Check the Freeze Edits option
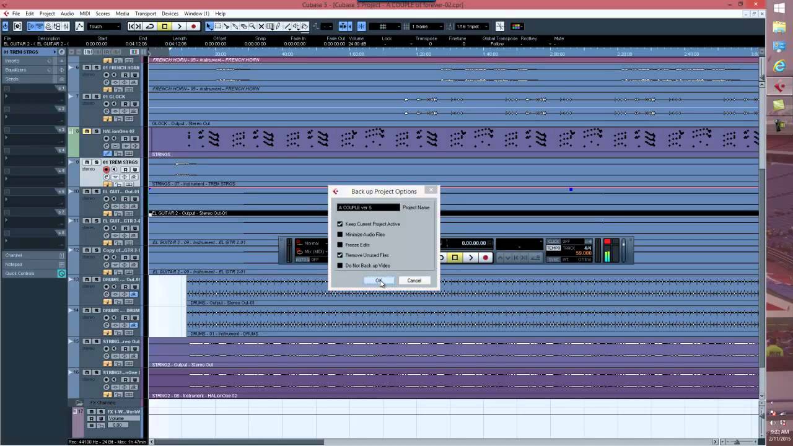The image size is (793, 446). (340, 245)
